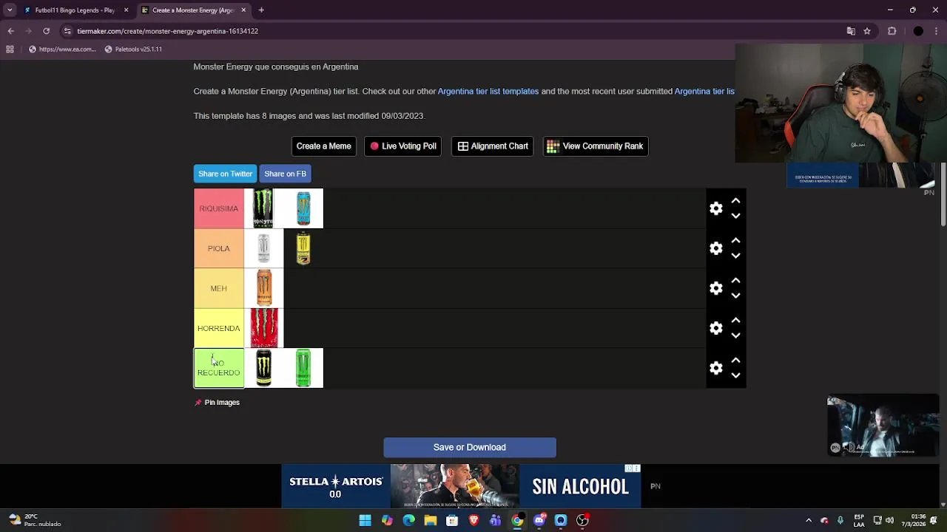
Task: Move MEH row down with arrow
Action: click(735, 296)
